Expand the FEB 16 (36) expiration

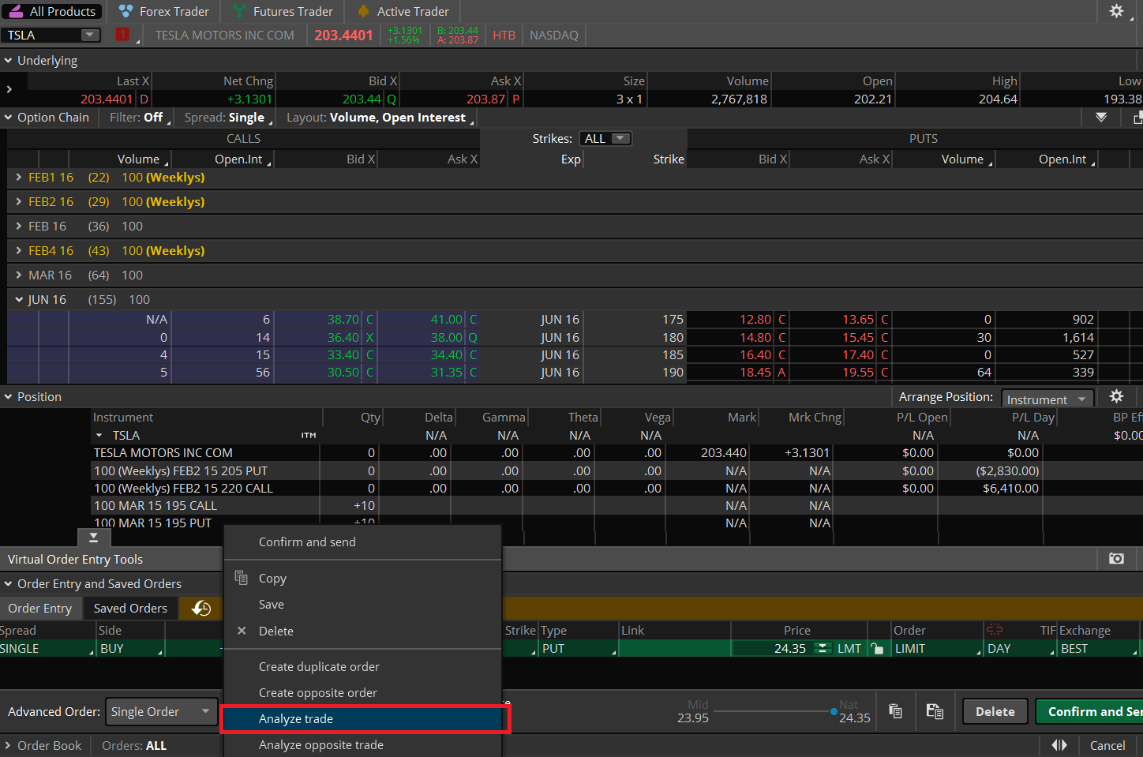point(19,227)
